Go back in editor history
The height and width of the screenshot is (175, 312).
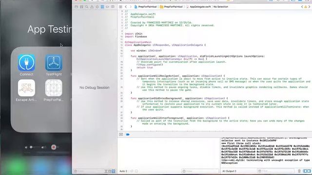(126, 7)
